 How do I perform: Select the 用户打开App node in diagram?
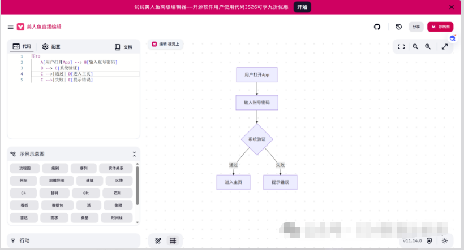(257, 74)
